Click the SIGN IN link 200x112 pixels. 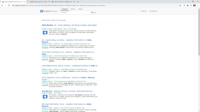coord(144,11)
